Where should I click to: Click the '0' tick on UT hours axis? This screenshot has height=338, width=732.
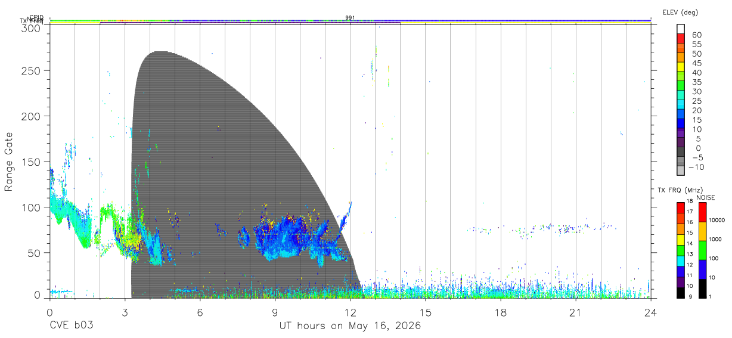pyautogui.click(x=49, y=312)
